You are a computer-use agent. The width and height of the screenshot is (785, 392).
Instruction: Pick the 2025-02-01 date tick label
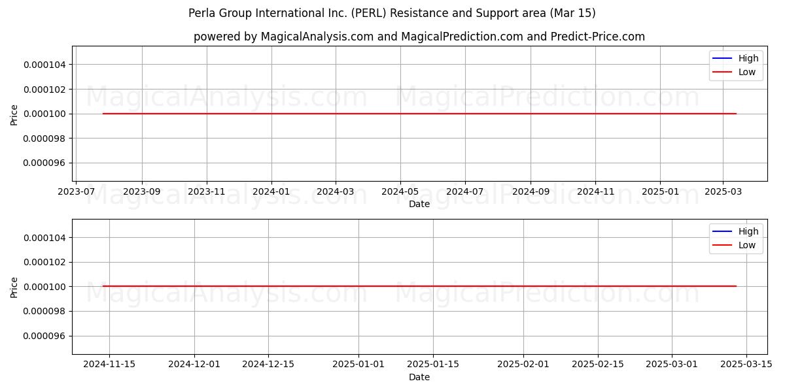point(523,365)
